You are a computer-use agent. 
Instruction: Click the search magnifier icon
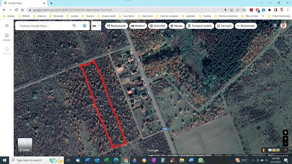point(74,26)
